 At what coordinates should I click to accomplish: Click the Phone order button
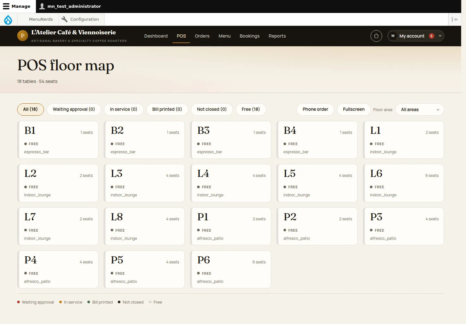pyautogui.click(x=315, y=110)
